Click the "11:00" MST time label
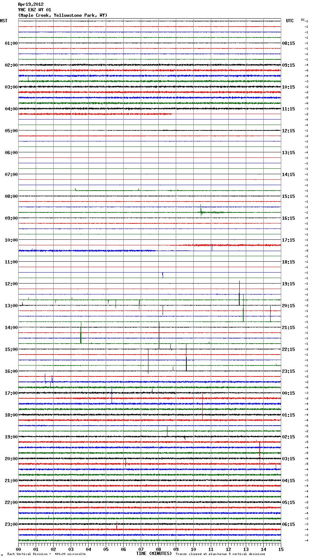 (x=11, y=262)
